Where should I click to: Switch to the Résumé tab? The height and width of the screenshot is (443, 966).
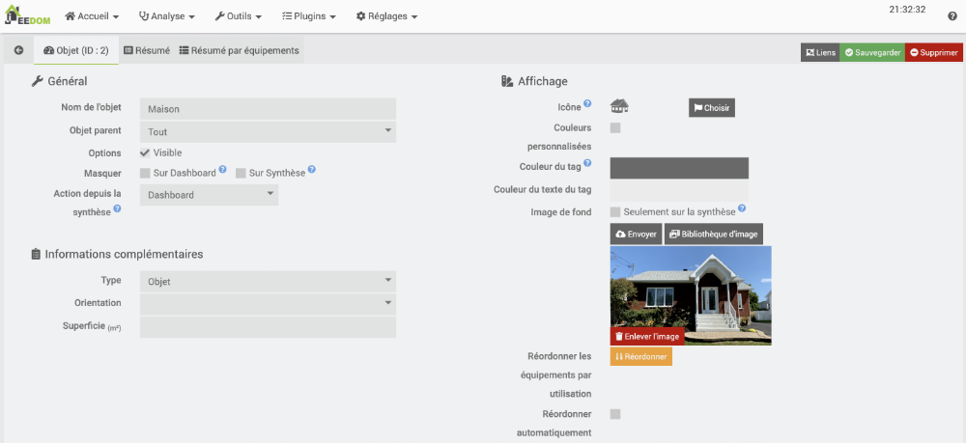click(x=147, y=50)
